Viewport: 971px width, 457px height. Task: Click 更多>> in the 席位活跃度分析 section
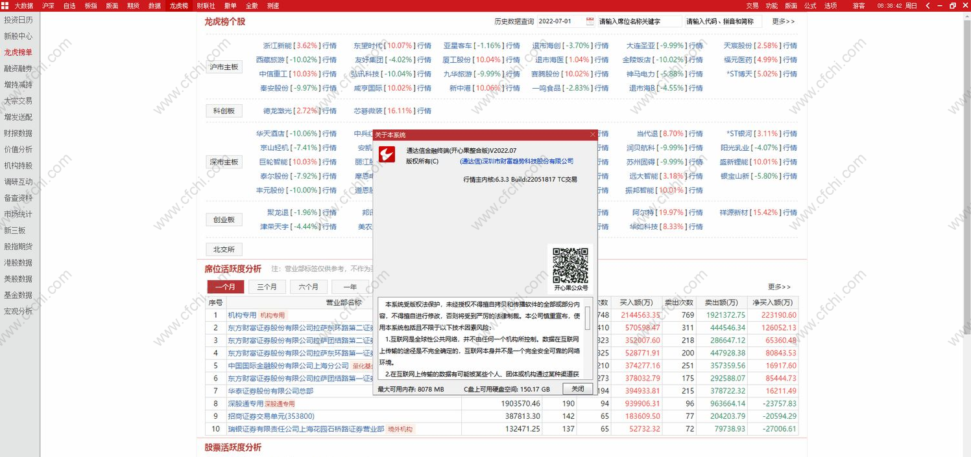click(x=779, y=287)
